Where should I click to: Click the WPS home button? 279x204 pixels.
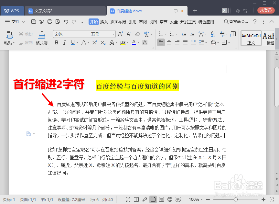(x=12, y=11)
